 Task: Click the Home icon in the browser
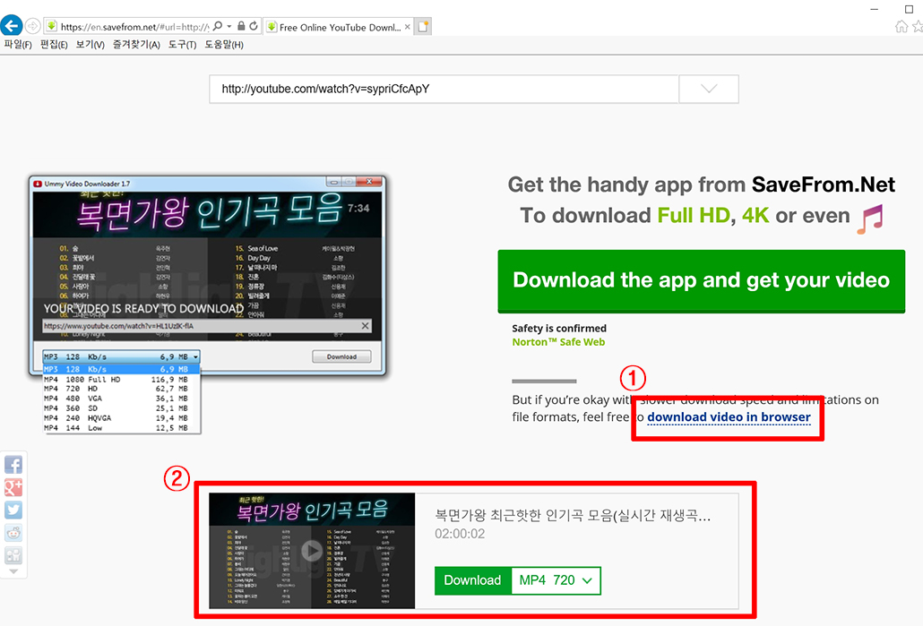pyautogui.click(x=901, y=27)
